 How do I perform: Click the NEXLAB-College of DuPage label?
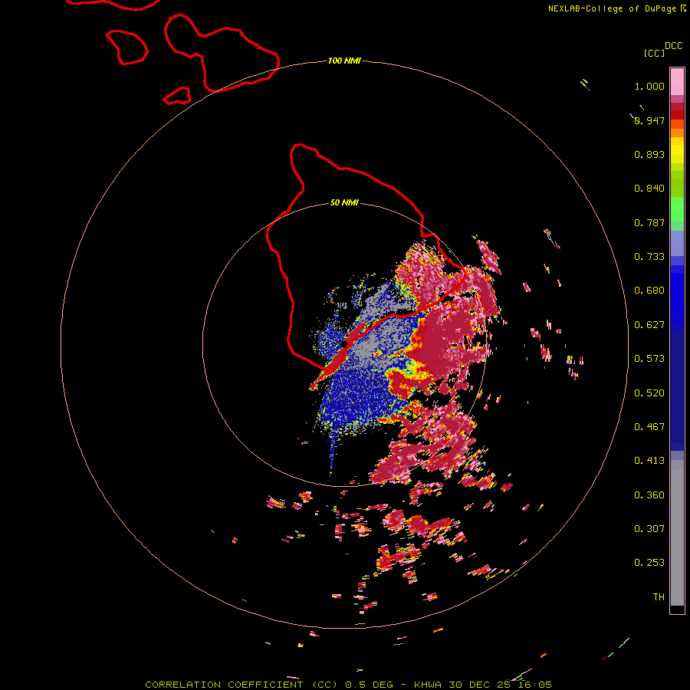click(616, 8)
